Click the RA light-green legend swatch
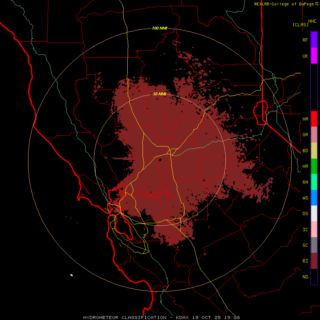The height and width of the screenshot is (320, 320). coord(314,182)
